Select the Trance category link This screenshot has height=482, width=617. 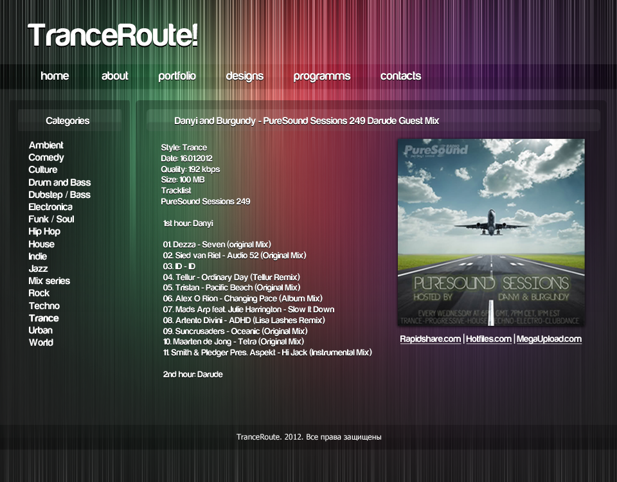pyautogui.click(x=43, y=318)
